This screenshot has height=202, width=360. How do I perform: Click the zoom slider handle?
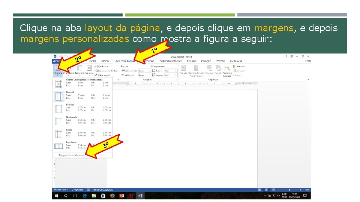290,190
